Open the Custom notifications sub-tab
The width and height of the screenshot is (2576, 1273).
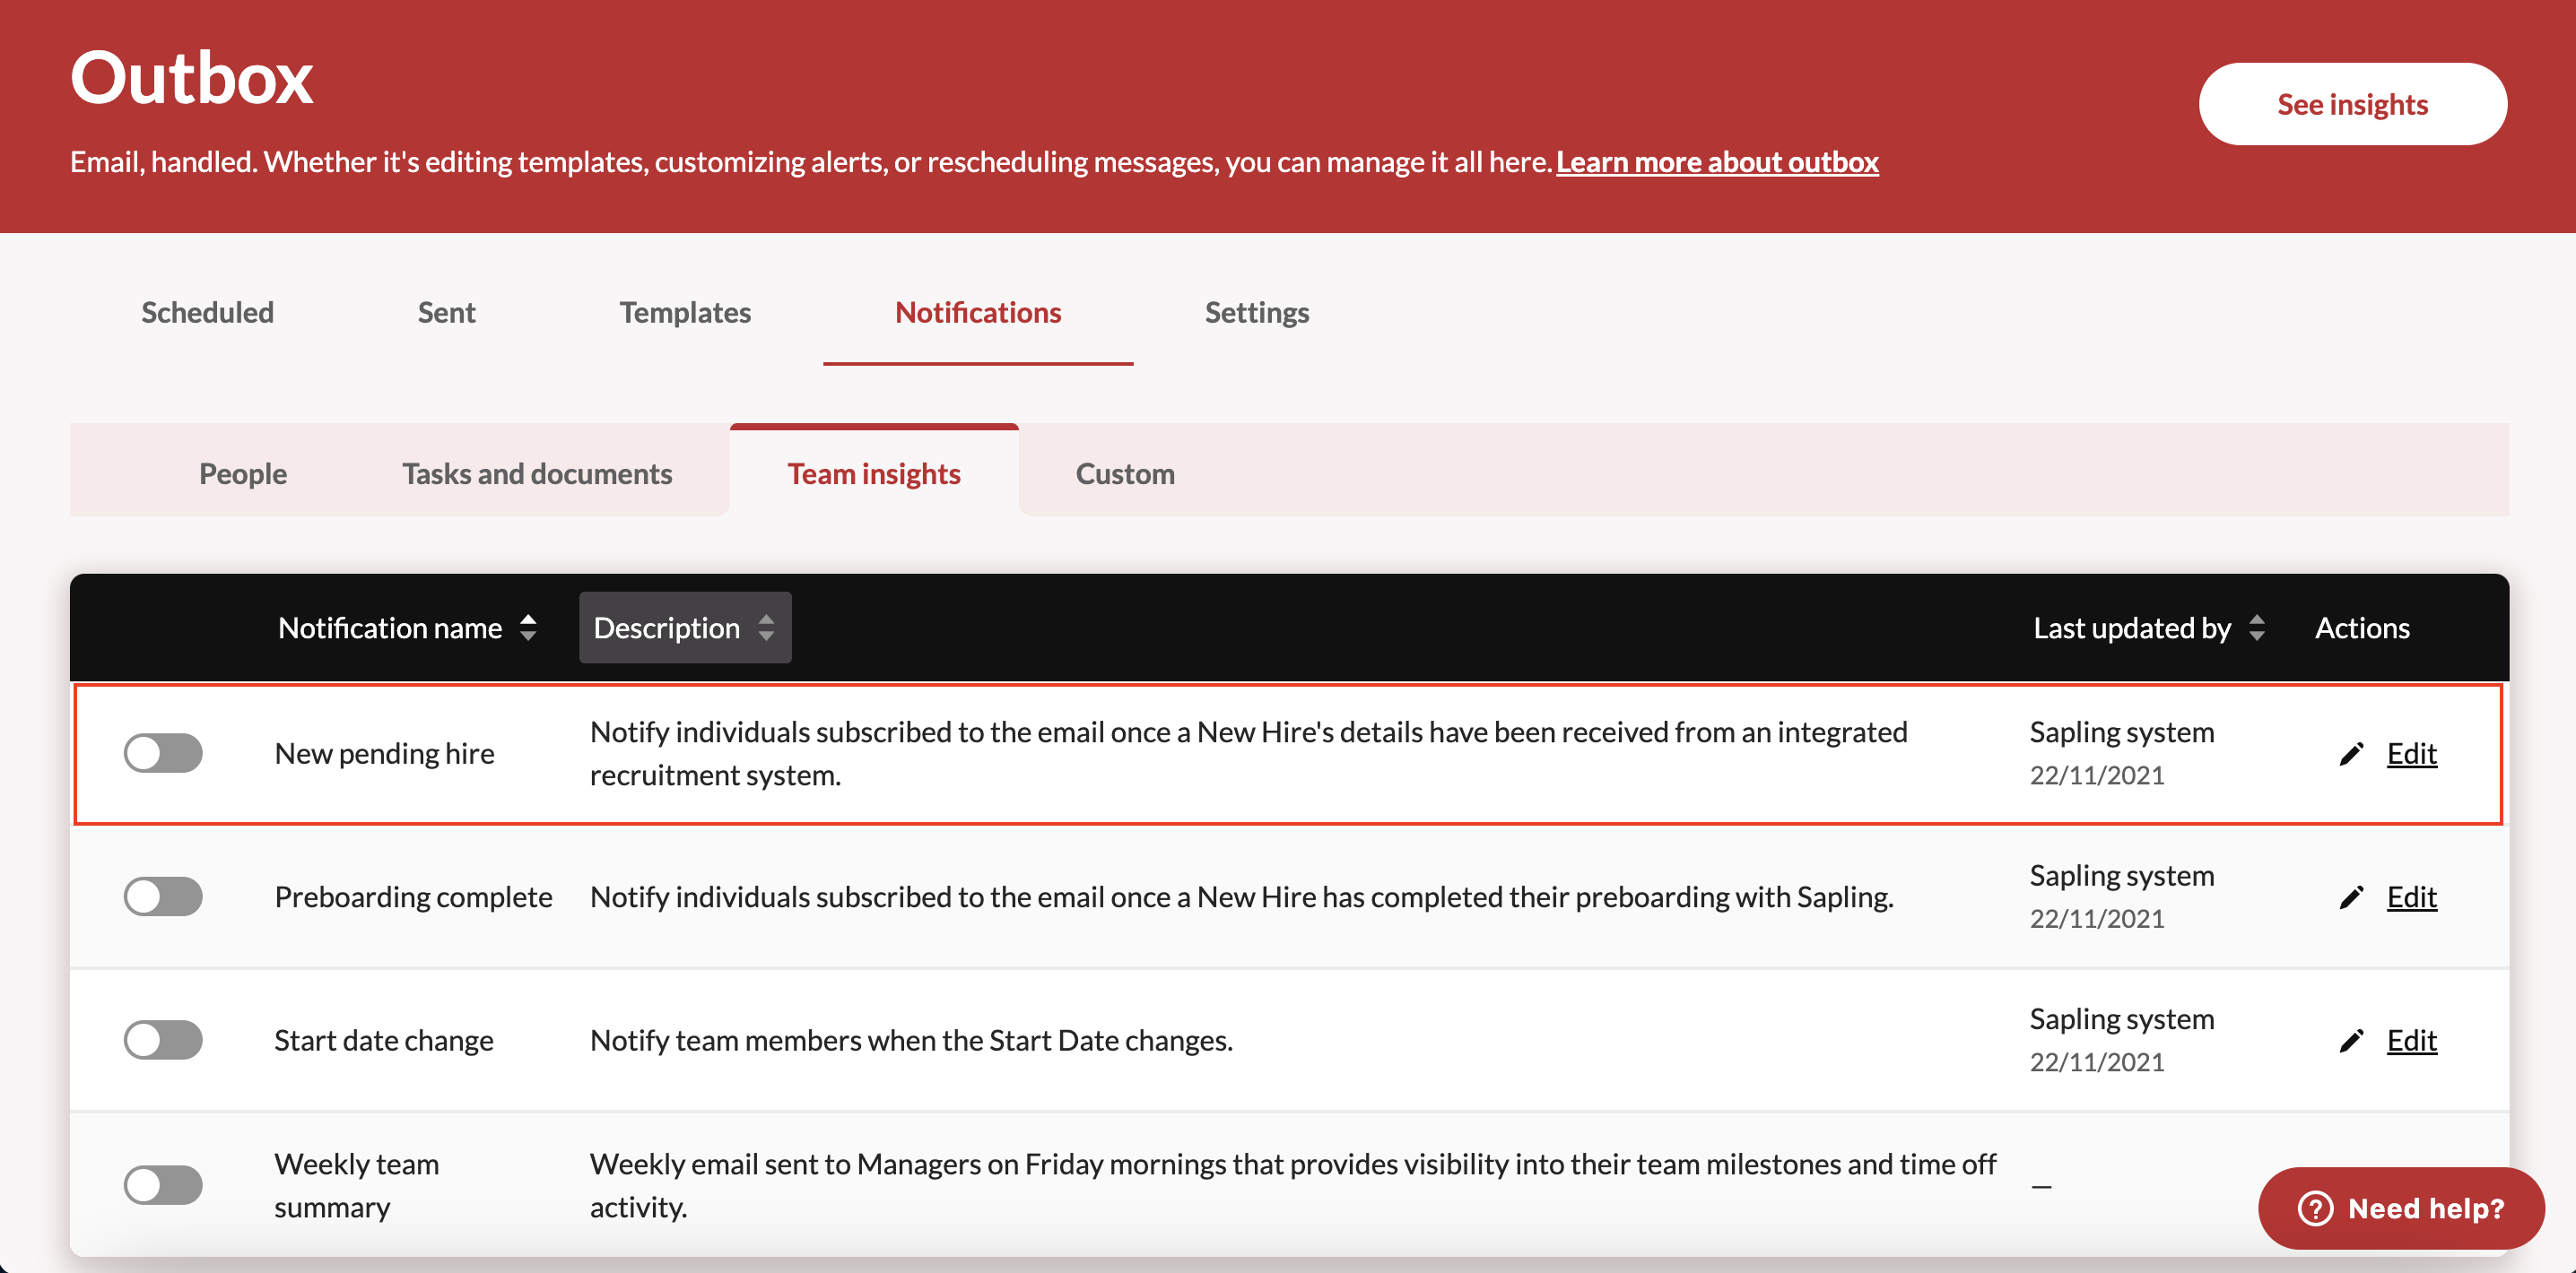point(1125,473)
